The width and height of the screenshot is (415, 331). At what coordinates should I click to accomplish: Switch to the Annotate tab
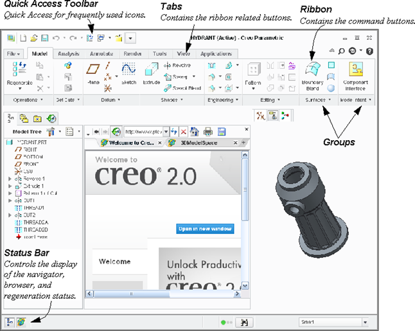tap(102, 54)
